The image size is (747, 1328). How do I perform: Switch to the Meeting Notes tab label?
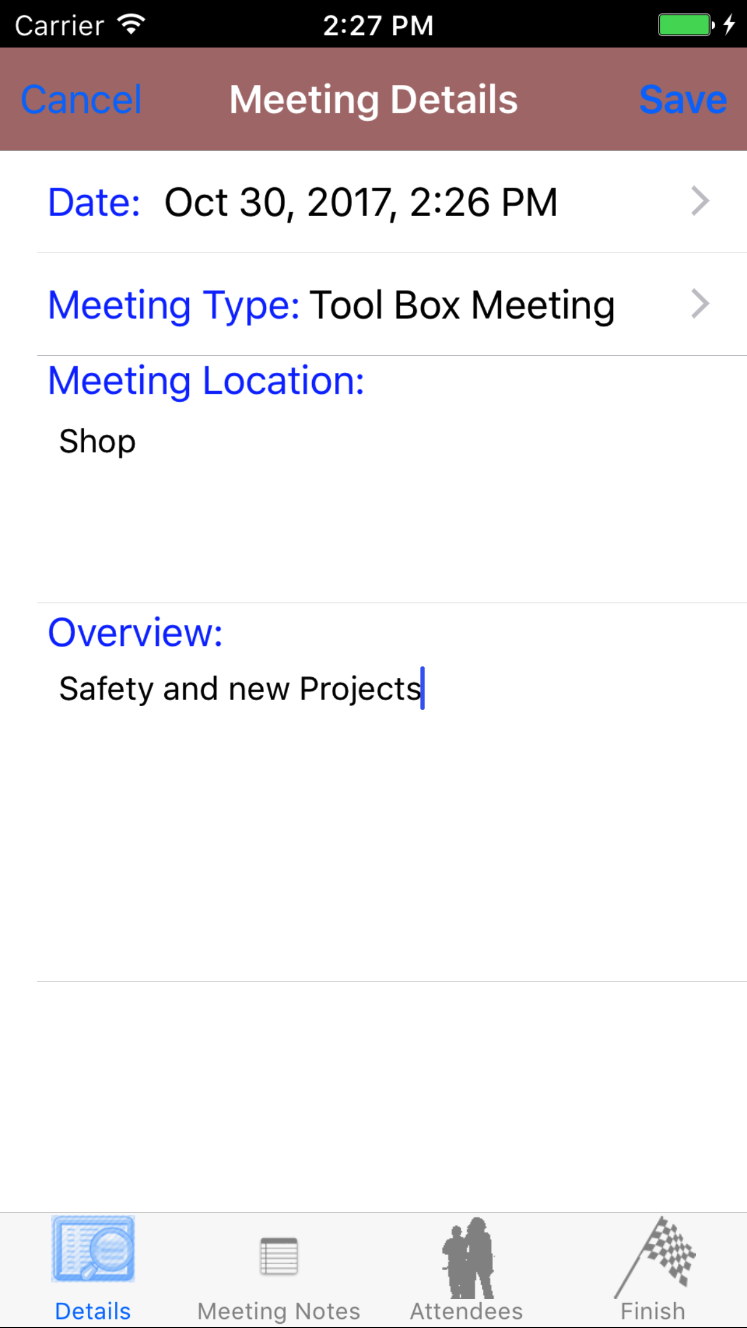coord(278,1311)
